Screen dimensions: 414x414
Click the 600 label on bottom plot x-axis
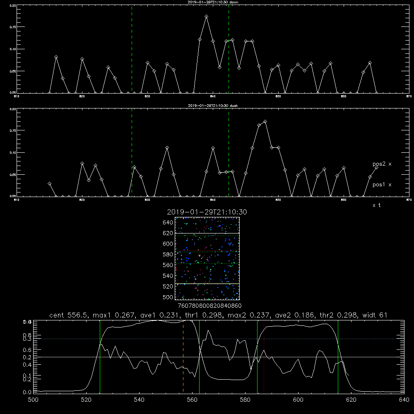coord(298,400)
